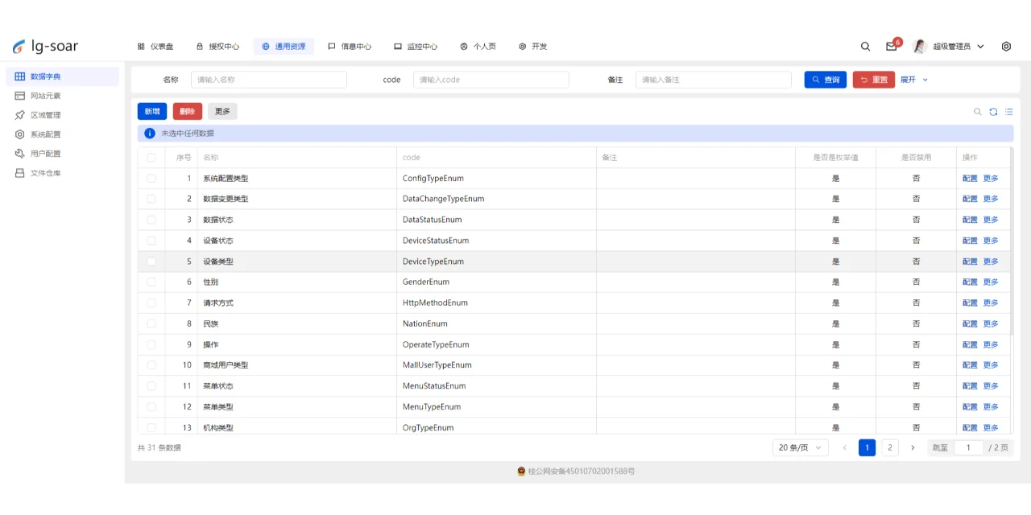Focus the 跳至 page jump input

[968, 447]
